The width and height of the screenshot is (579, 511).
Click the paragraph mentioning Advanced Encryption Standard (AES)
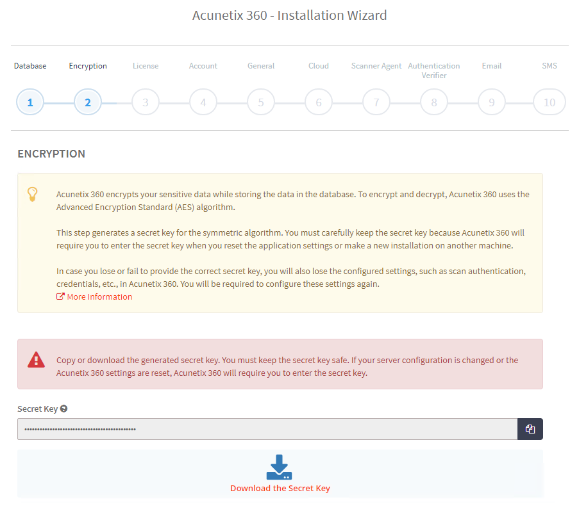tap(293, 200)
